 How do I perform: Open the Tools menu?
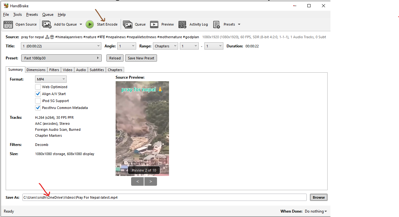(x=17, y=15)
